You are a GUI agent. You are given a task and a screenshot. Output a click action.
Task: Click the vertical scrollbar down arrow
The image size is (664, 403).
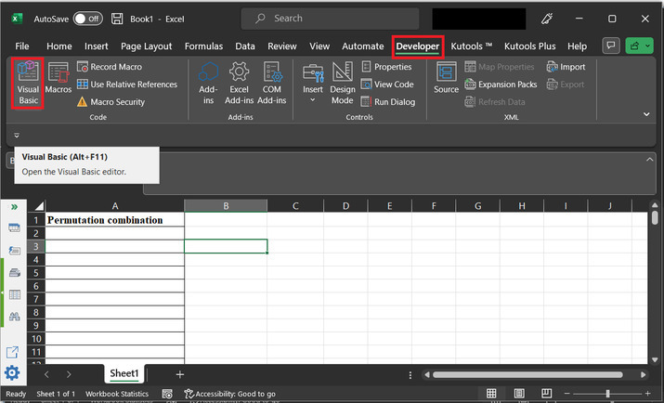[x=655, y=360]
